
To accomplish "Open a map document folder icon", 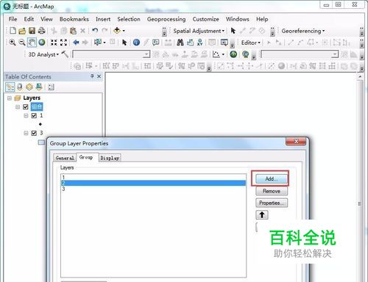I will (22, 31).
